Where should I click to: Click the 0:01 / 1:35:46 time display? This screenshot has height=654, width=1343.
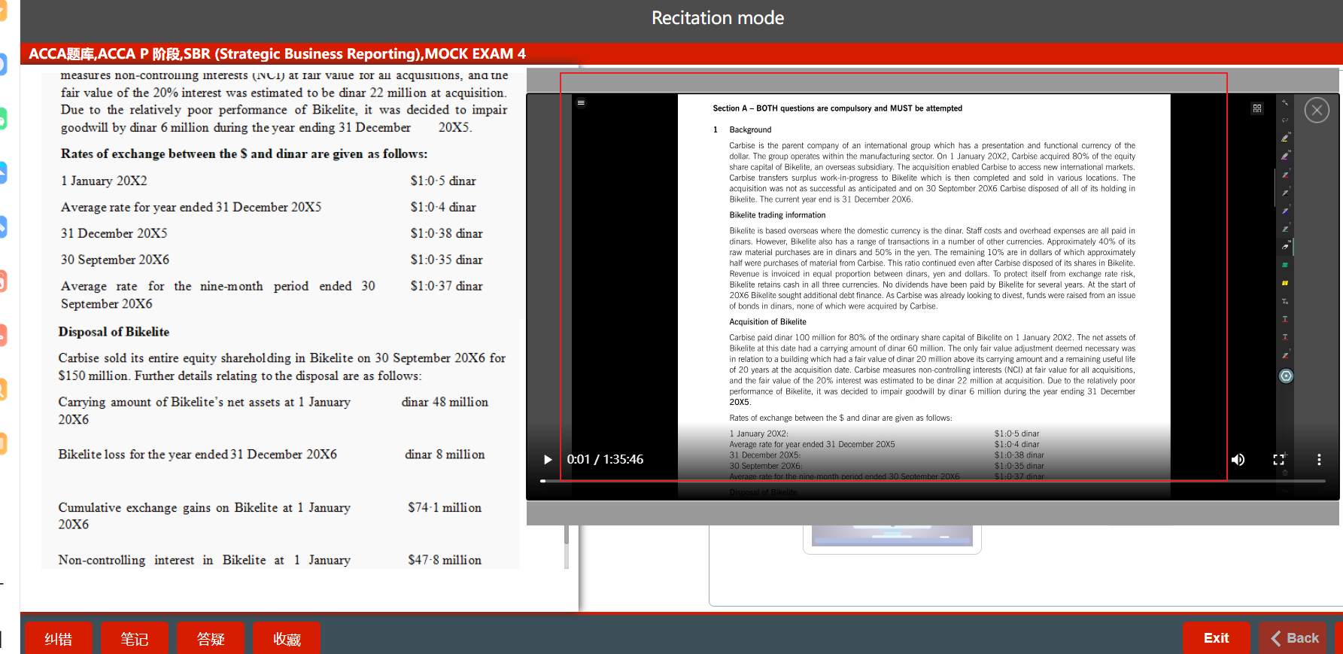(x=605, y=459)
